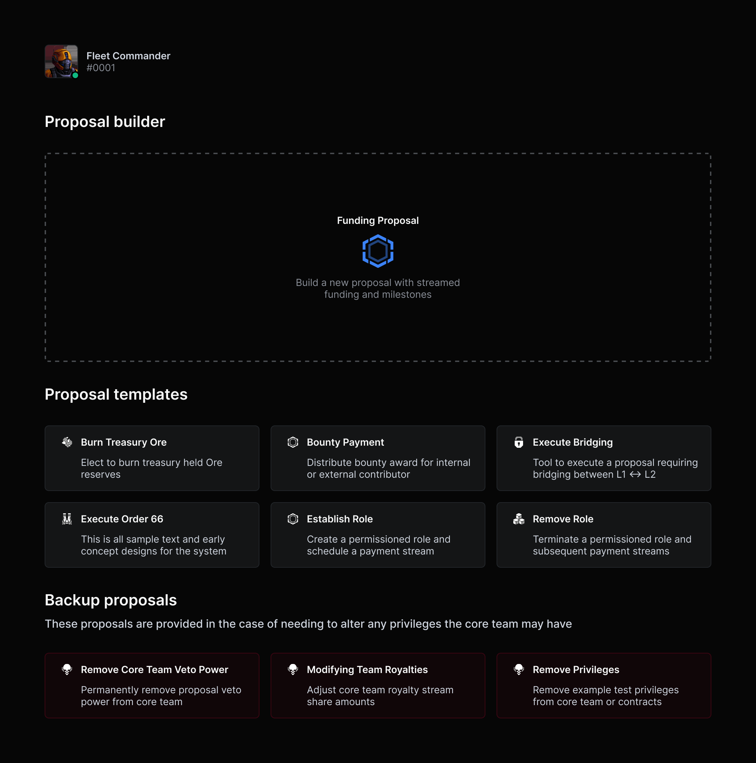Click the Bounty Payment icon

[292, 442]
